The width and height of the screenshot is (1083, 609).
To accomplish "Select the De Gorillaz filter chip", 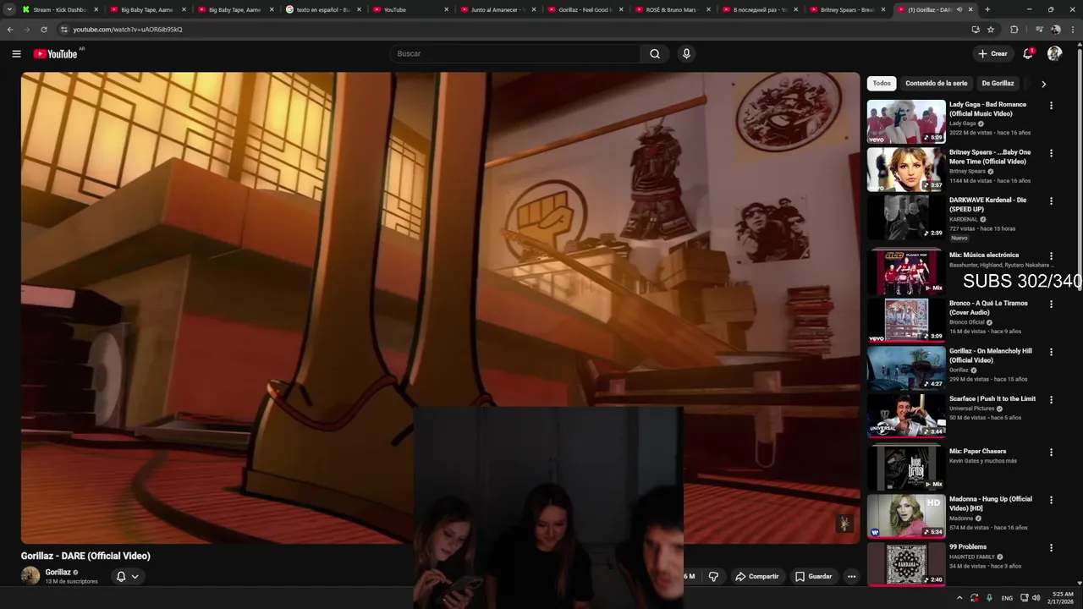I will (x=998, y=84).
